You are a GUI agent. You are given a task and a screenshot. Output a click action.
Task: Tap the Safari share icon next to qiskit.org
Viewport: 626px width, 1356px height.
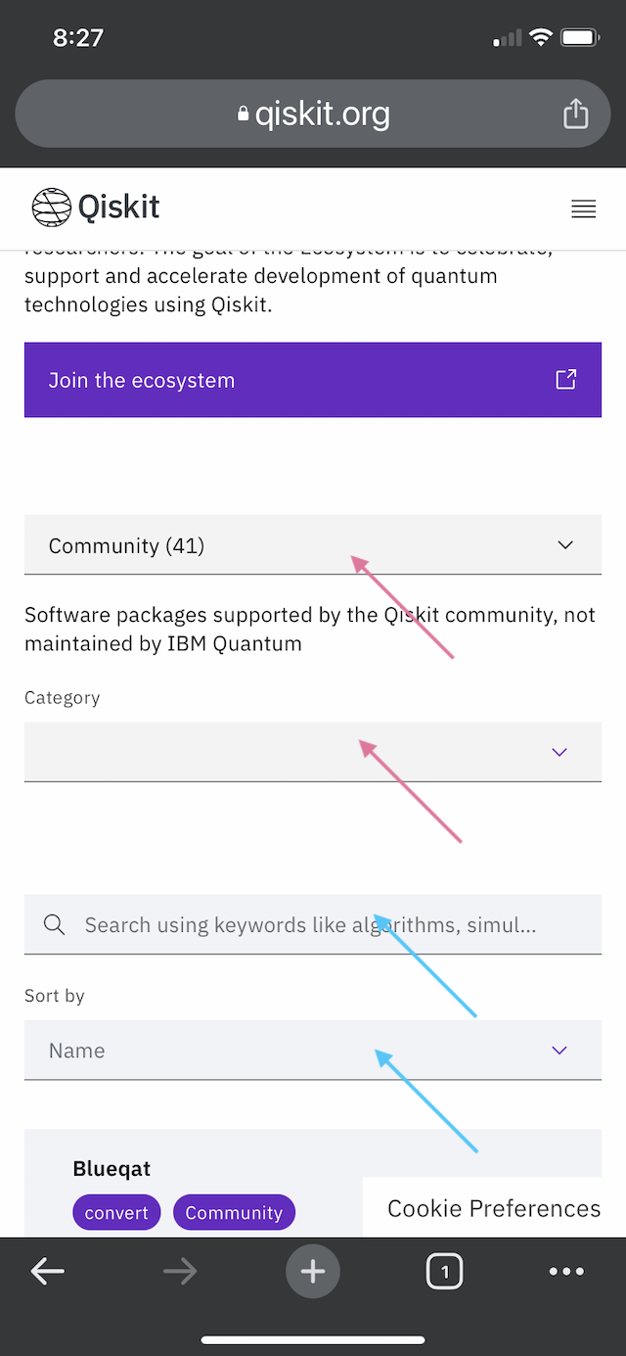coord(575,114)
